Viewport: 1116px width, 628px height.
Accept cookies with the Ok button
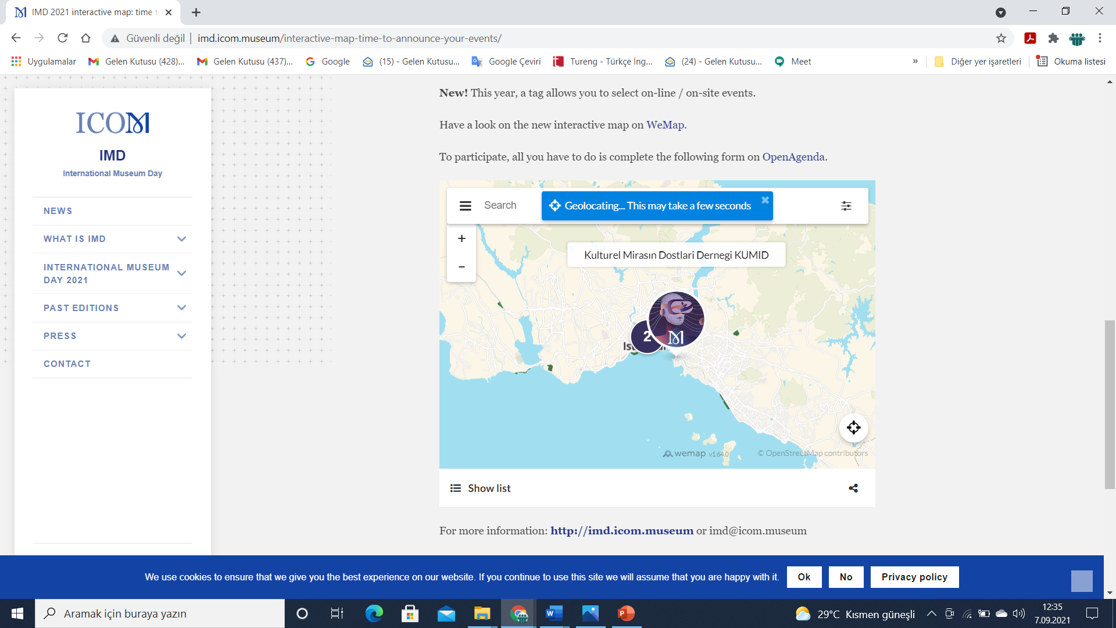804,577
